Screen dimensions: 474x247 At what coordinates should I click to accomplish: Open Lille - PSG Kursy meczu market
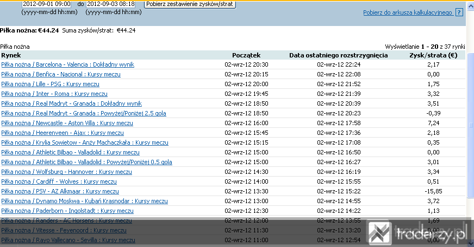(x=50, y=84)
